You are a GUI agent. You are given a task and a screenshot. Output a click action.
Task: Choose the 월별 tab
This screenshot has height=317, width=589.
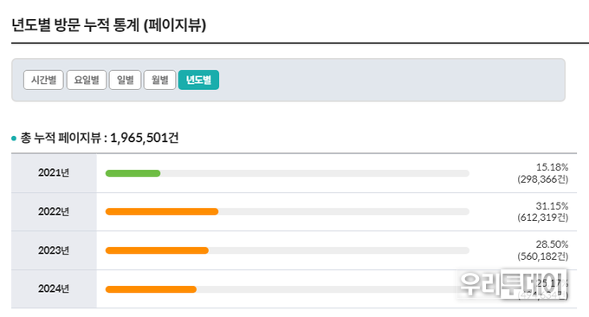[159, 80]
